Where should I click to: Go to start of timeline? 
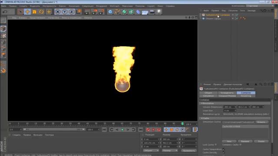coord(104,130)
